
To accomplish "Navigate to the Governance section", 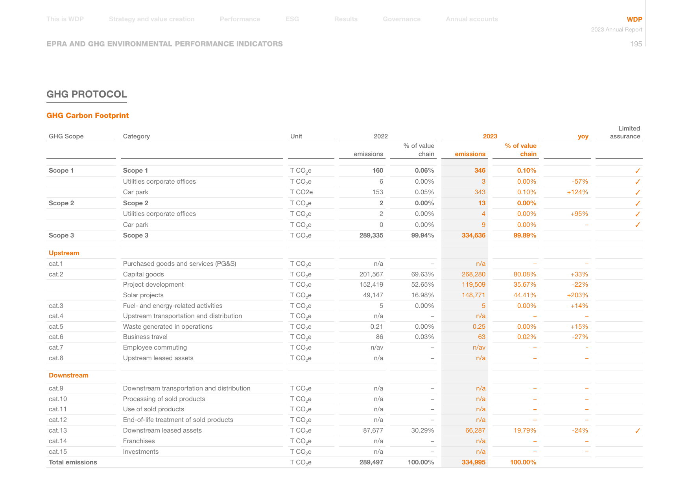I will (x=402, y=19).
